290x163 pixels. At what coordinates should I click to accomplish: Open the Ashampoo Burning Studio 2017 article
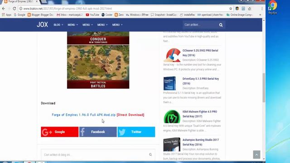[x=201, y=142]
